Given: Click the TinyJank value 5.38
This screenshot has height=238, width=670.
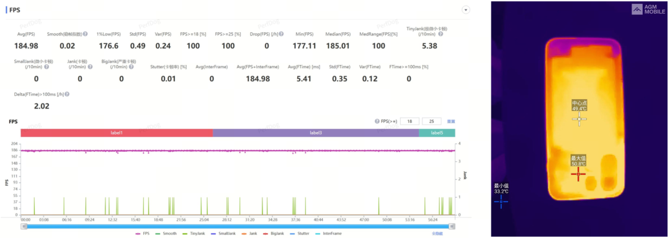Looking at the screenshot, I should pos(429,46).
